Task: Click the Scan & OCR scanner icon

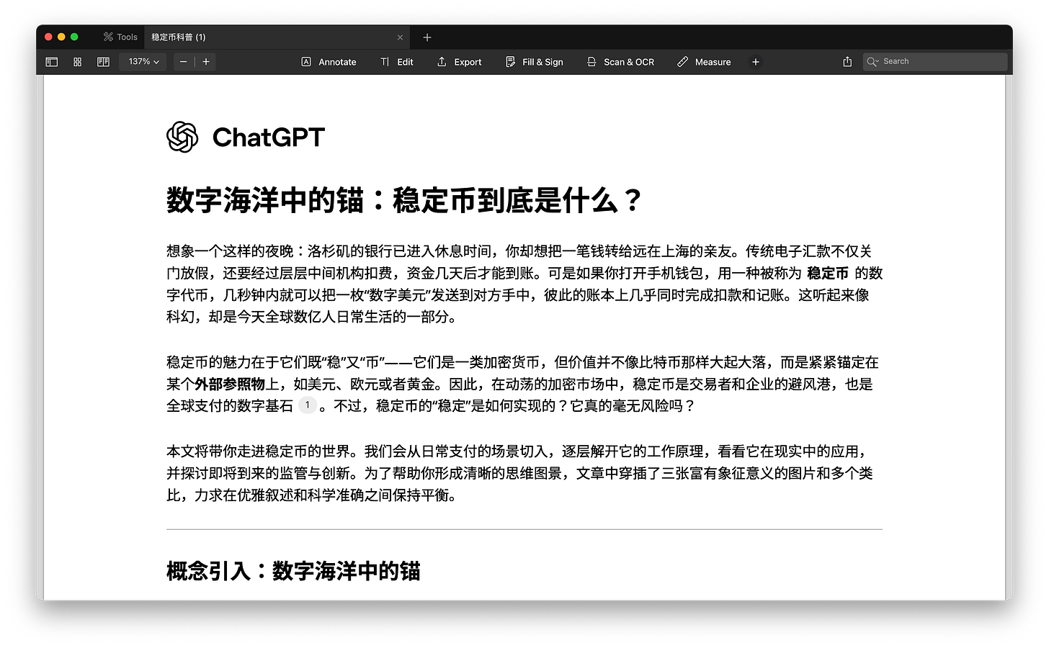Action: (592, 62)
